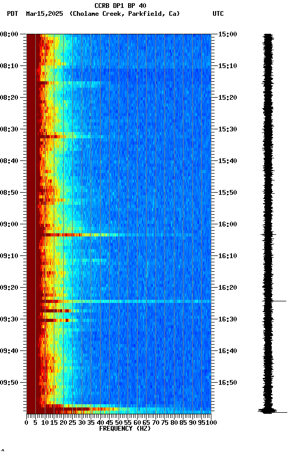Image resolution: width=291 pixels, height=456 pixels.
Task: Click the 08:10 PDT time label
Action: (x=9, y=66)
